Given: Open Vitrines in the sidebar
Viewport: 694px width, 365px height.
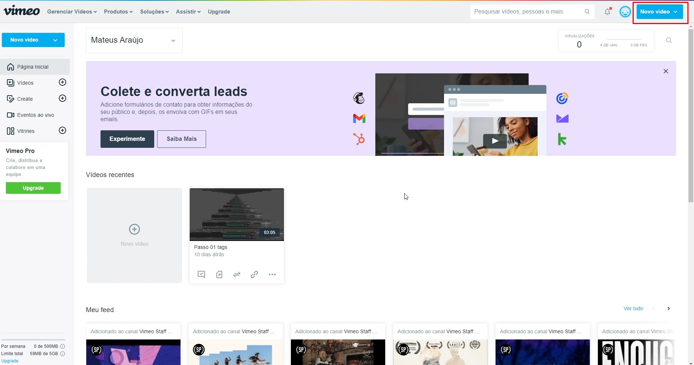Looking at the screenshot, I should pyautogui.click(x=26, y=131).
